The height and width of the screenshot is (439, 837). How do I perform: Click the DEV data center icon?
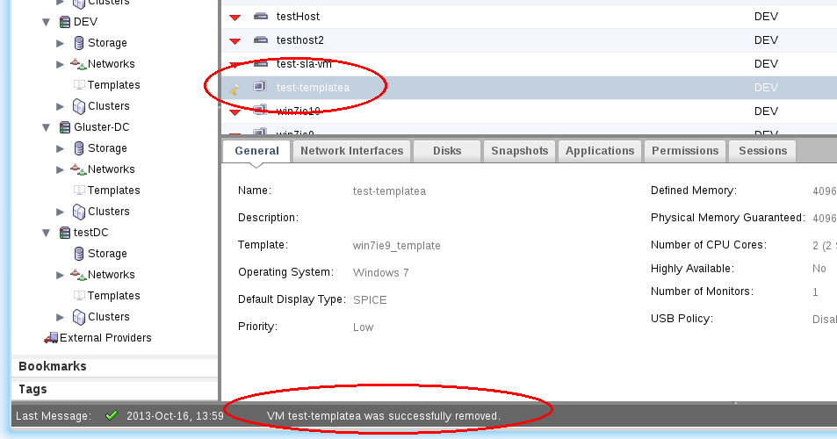pos(65,22)
